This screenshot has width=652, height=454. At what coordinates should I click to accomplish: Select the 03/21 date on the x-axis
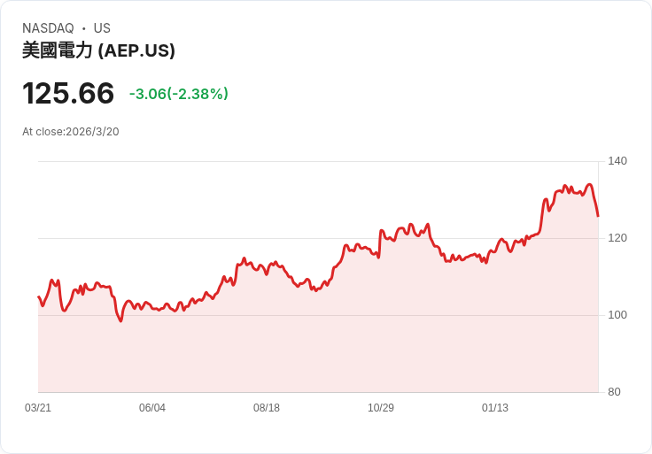(x=38, y=408)
